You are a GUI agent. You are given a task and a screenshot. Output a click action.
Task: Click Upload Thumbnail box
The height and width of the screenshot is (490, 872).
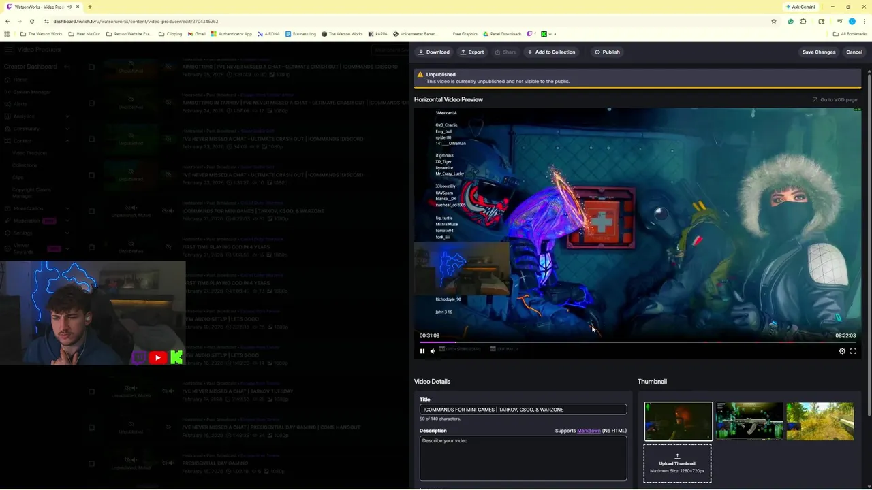678,463
